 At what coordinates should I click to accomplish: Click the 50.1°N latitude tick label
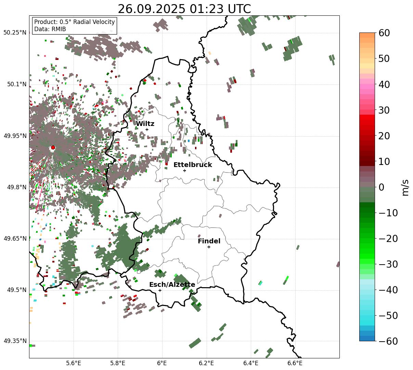click(16, 84)
